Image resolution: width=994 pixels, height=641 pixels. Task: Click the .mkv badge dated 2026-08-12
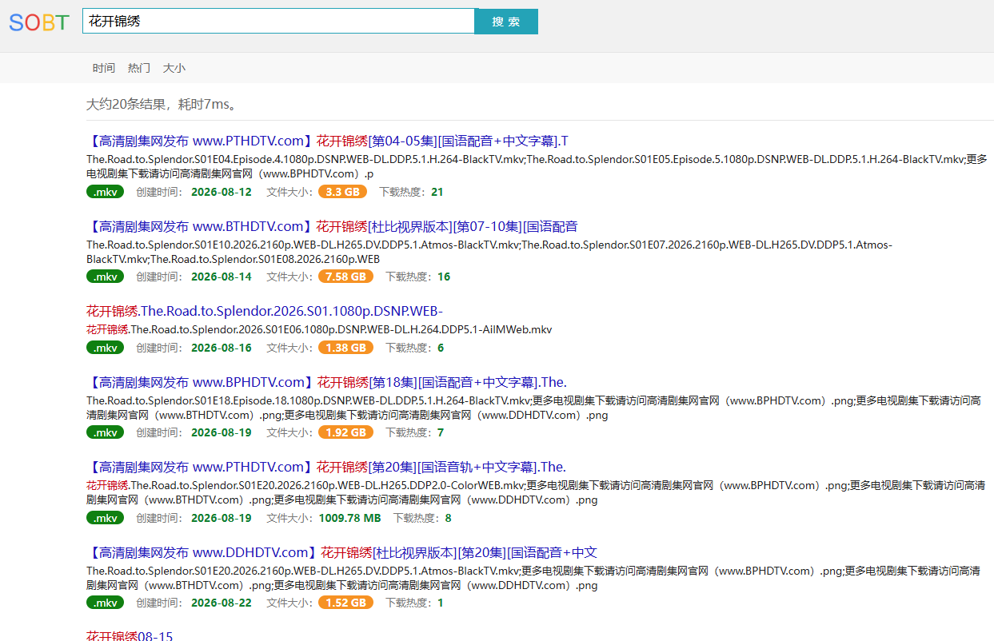(x=106, y=192)
